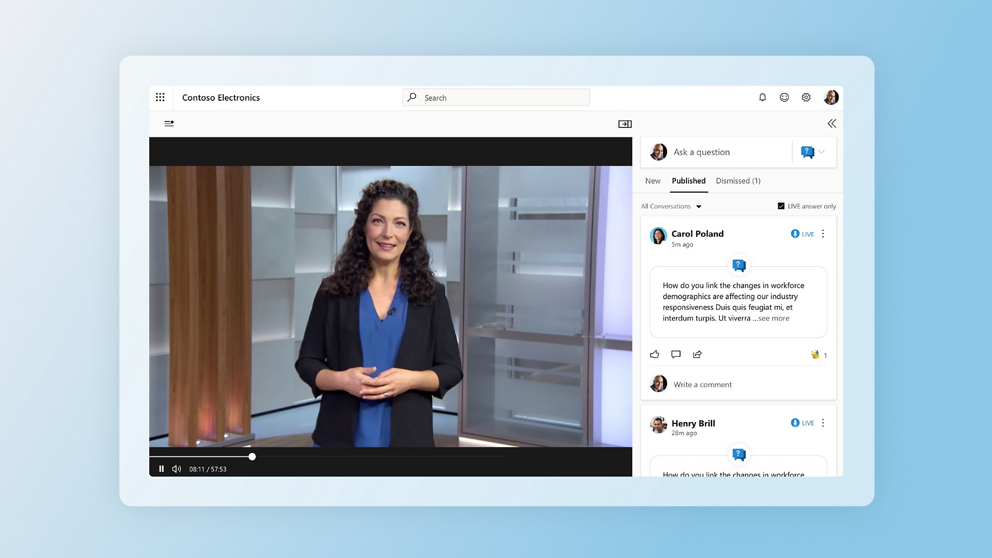This screenshot has width=992, height=558.
Task: Open question type dropdown chevron
Action: pyautogui.click(x=821, y=152)
